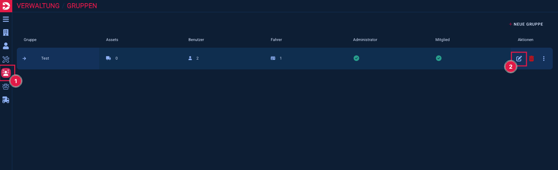Click the Verwaltung breadcrumb link
This screenshot has height=170, width=558.
pos(38,6)
